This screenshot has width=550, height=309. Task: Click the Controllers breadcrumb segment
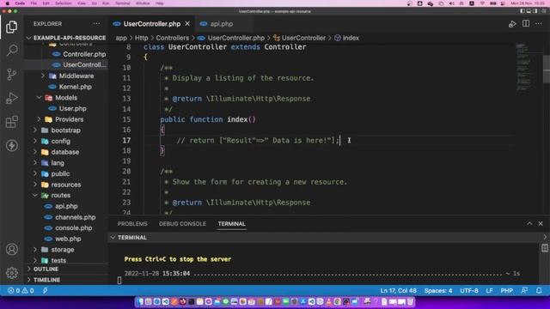(x=172, y=38)
